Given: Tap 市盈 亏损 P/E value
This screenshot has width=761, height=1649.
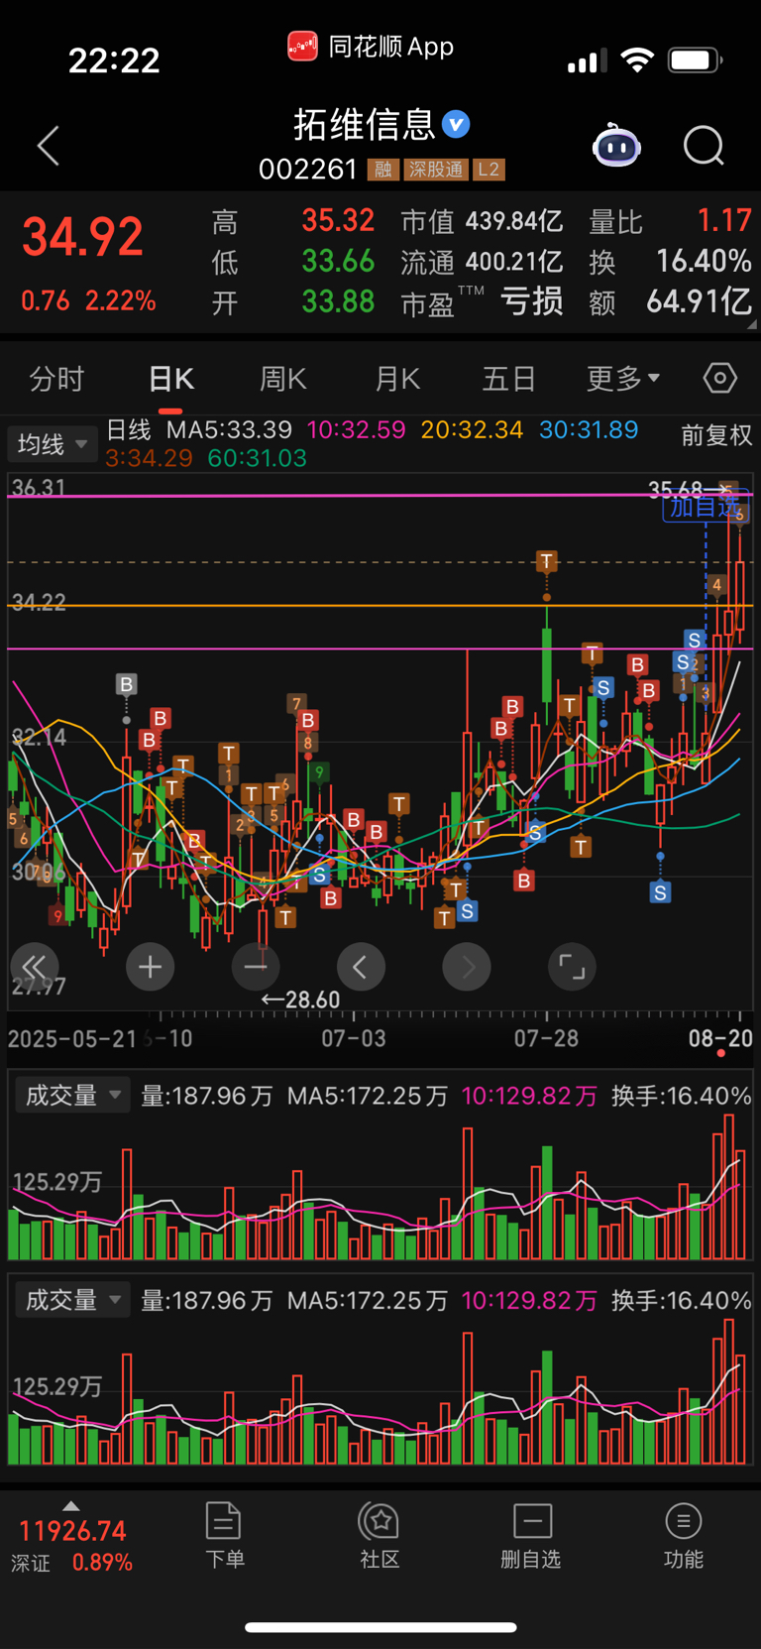Looking at the screenshot, I should 532,301.
